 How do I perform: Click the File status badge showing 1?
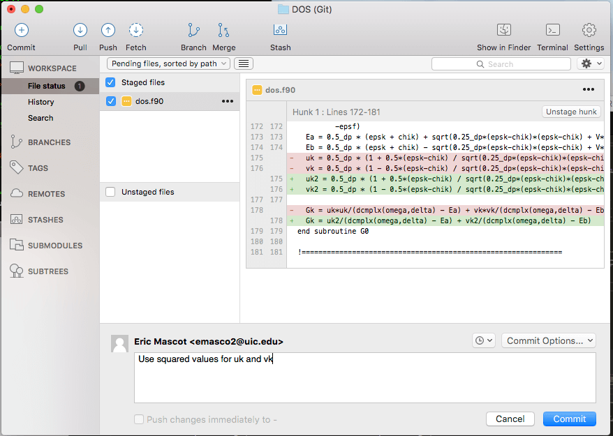click(80, 86)
